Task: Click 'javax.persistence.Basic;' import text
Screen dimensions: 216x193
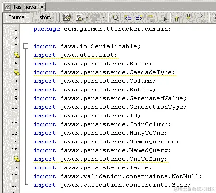Action: click(106, 64)
